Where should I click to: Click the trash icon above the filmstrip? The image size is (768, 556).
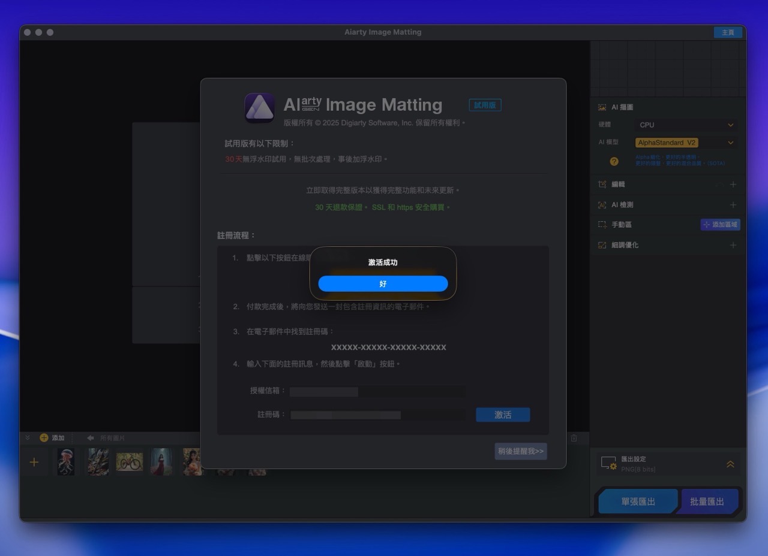pos(574,438)
